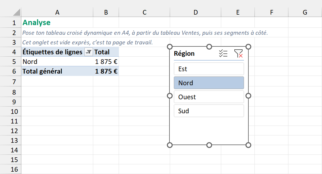Clear the Région slicer filter
This screenshot has height=174, width=322.
tap(238, 53)
